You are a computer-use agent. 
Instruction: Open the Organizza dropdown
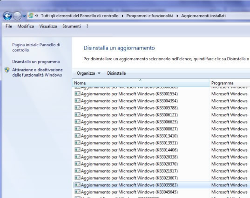pos(88,73)
